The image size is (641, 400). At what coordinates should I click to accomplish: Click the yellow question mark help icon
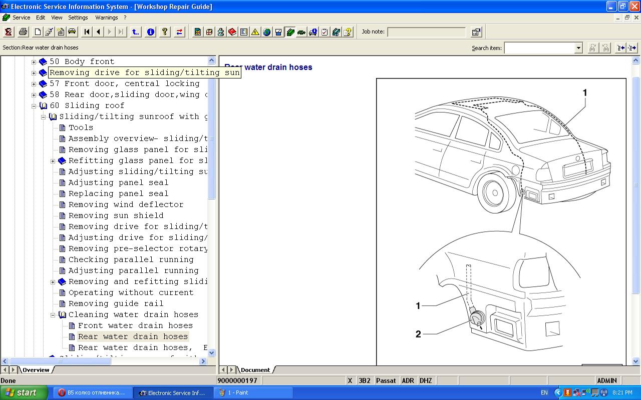(x=165, y=32)
